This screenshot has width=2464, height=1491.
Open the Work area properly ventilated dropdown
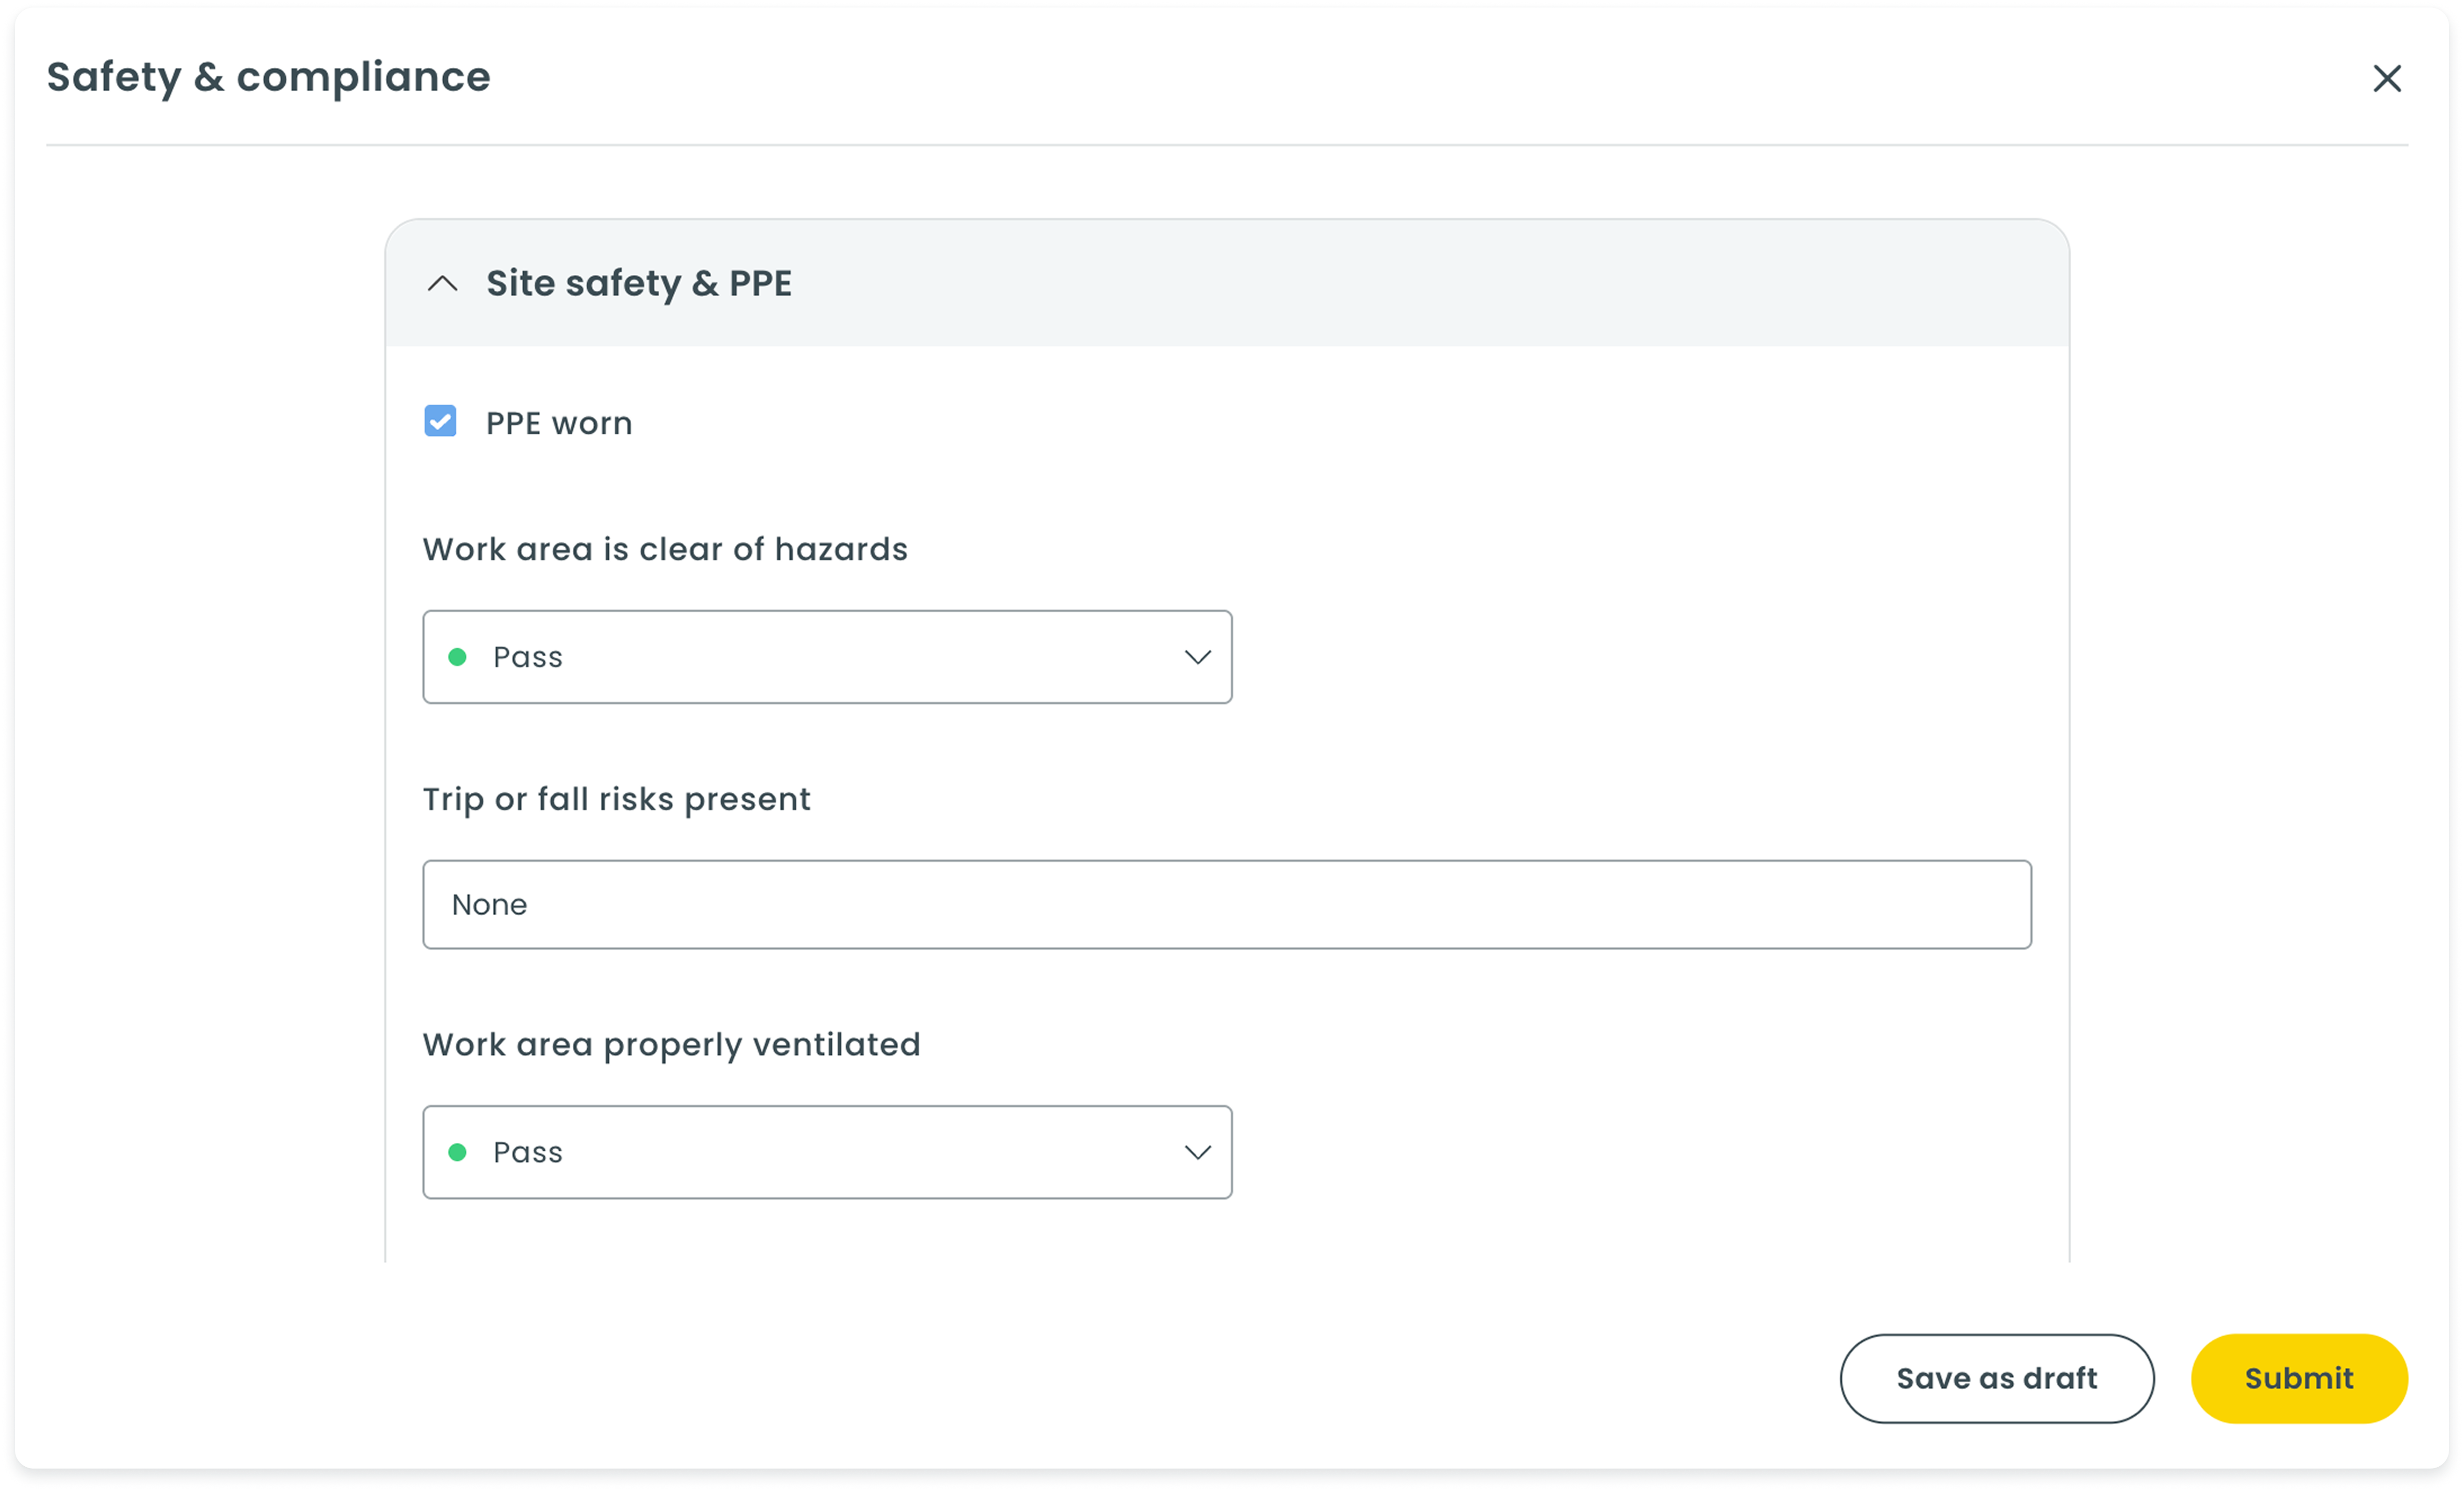pyautogui.click(x=827, y=1152)
